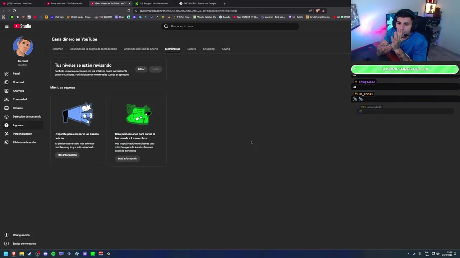460x258 pixels.
Task: Go back with the browser back arrow
Action: coord(4,11)
